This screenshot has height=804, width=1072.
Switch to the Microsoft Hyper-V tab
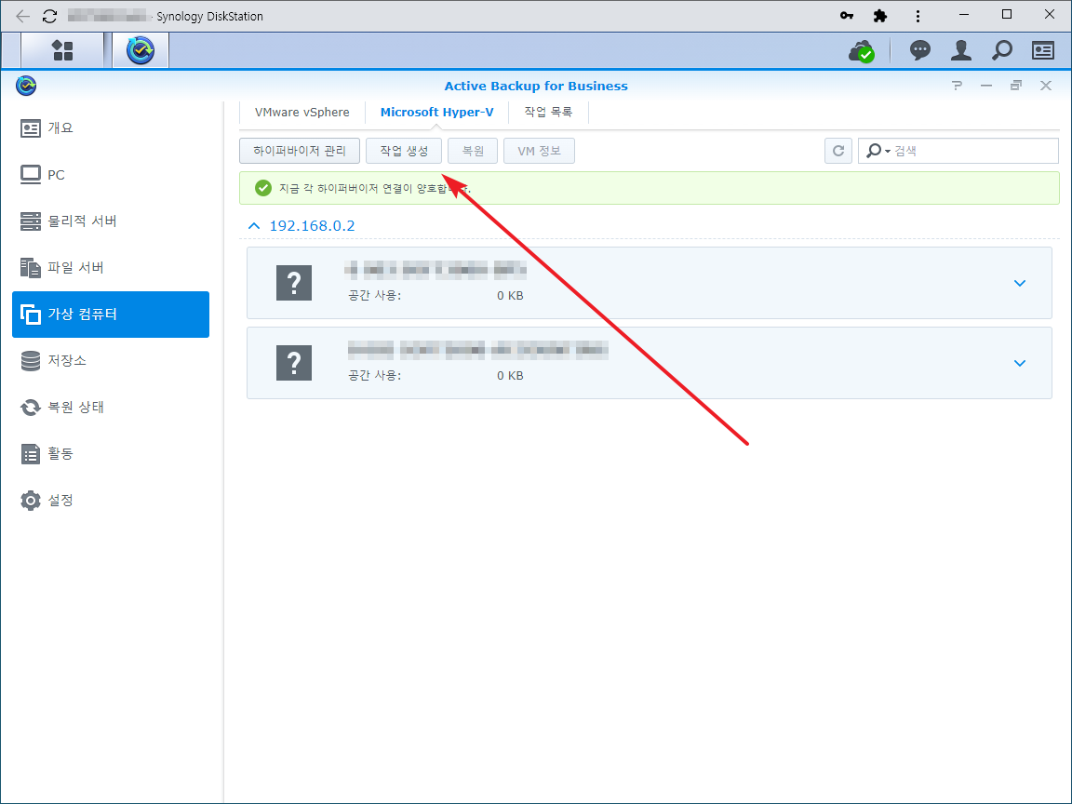point(436,112)
